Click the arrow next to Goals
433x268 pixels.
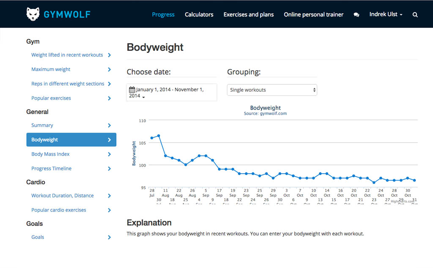click(x=109, y=238)
